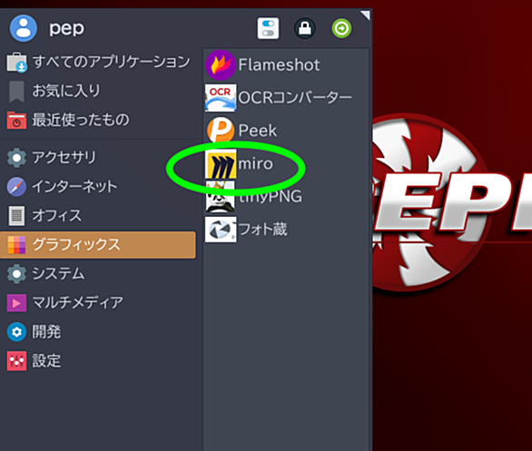This screenshot has height=451, width=532.
Task: Click the tinyPNG label
Action: point(271,196)
